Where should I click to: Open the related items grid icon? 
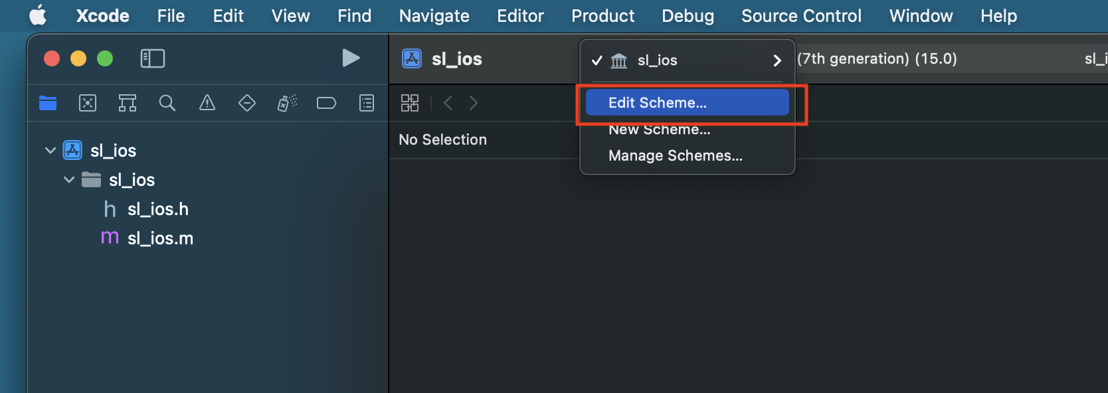click(410, 103)
